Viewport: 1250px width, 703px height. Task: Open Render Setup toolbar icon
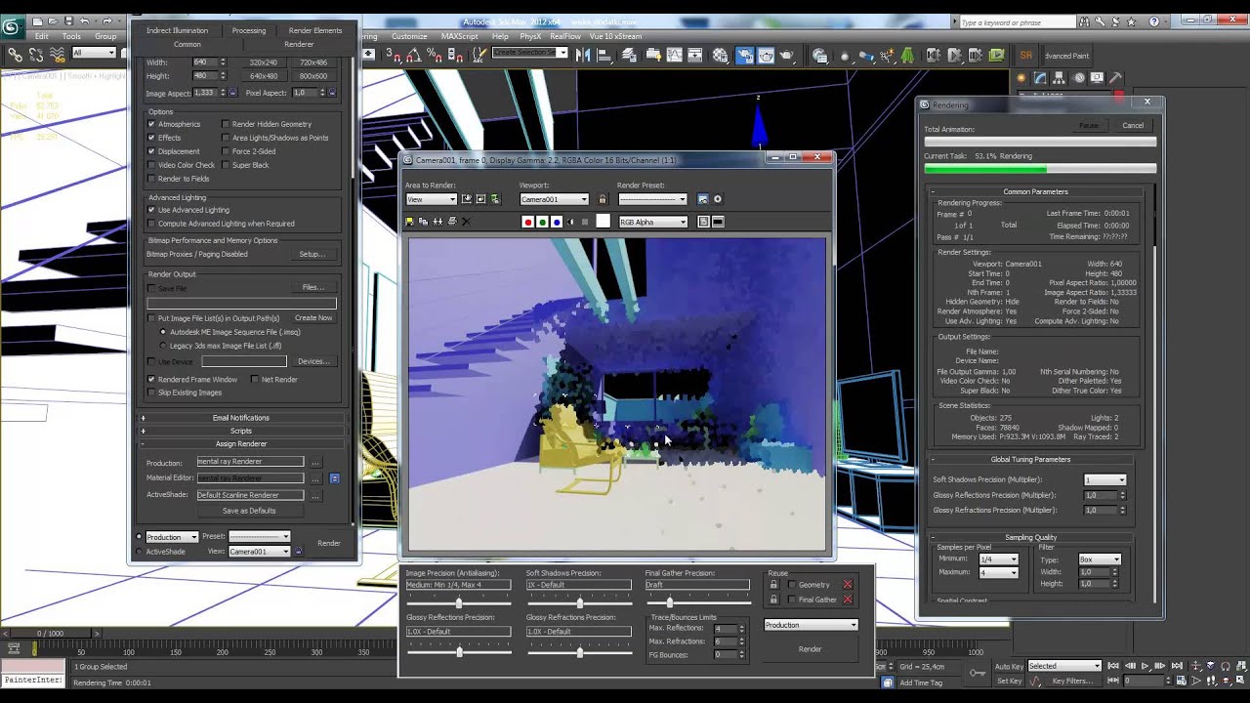tap(744, 56)
